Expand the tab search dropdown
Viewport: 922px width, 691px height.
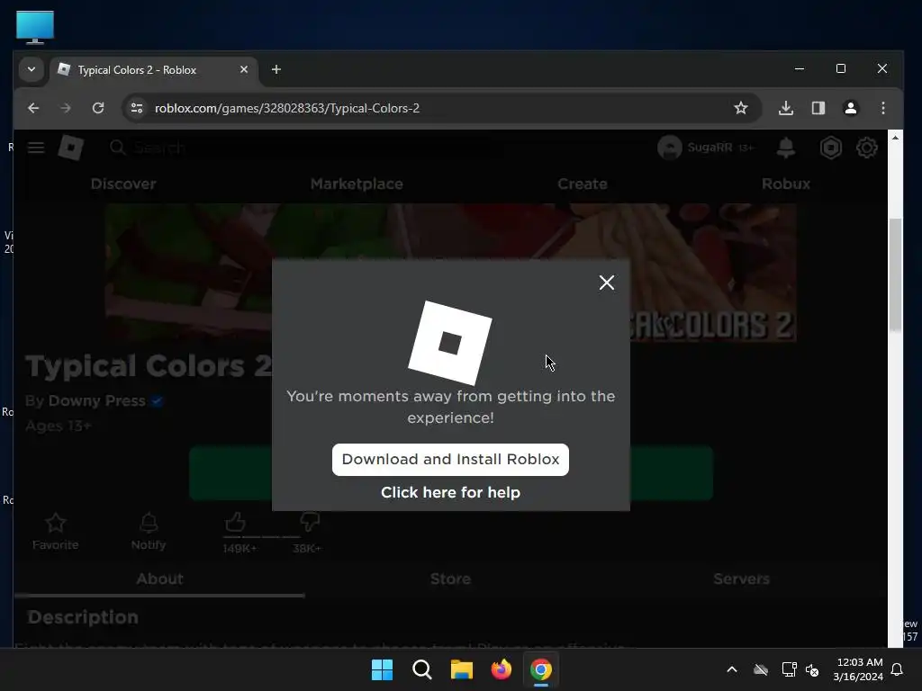pos(32,69)
